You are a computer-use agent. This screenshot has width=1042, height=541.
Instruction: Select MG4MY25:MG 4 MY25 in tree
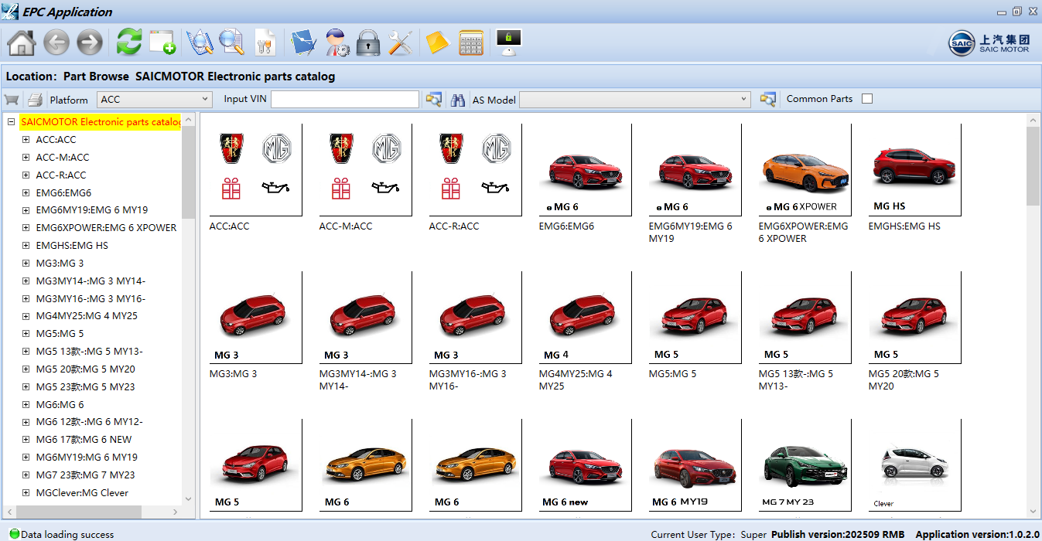(87, 316)
